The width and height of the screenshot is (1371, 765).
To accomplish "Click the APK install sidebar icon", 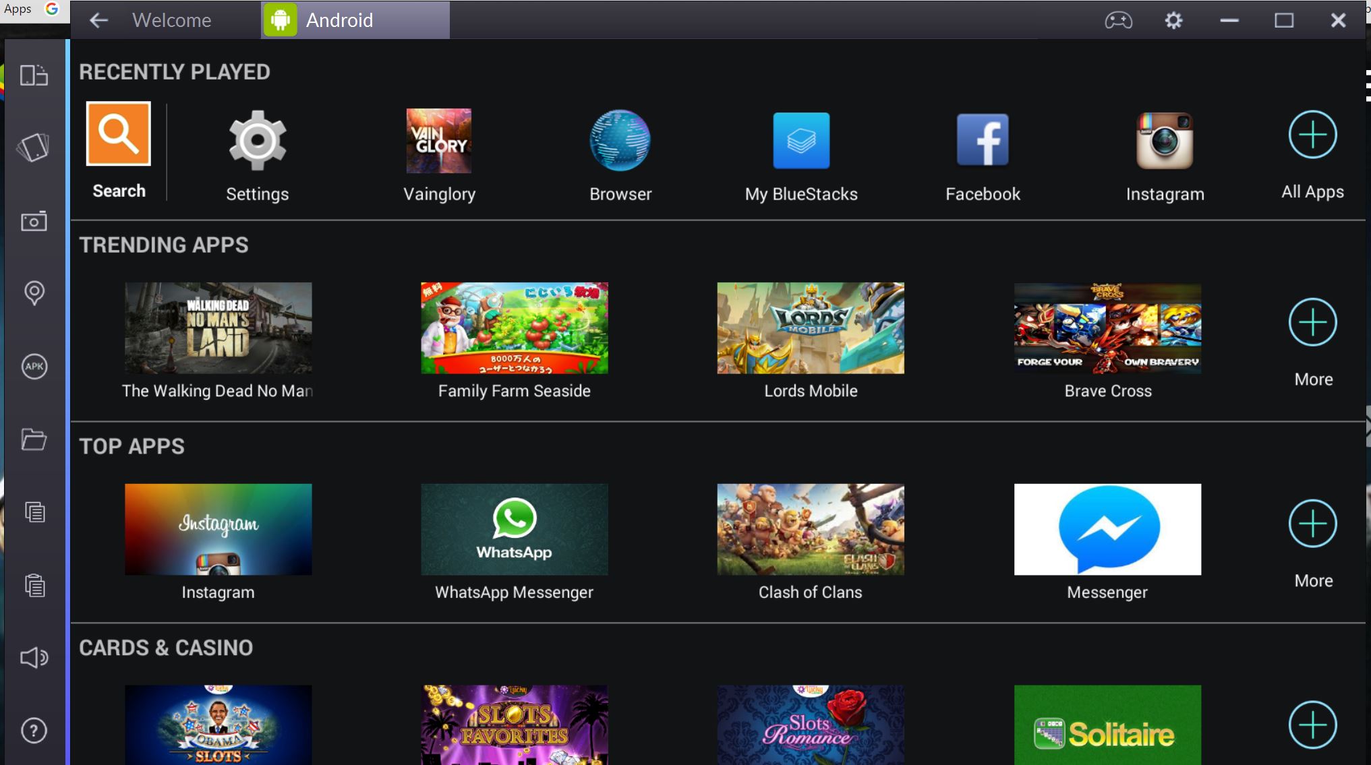I will click(x=35, y=366).
